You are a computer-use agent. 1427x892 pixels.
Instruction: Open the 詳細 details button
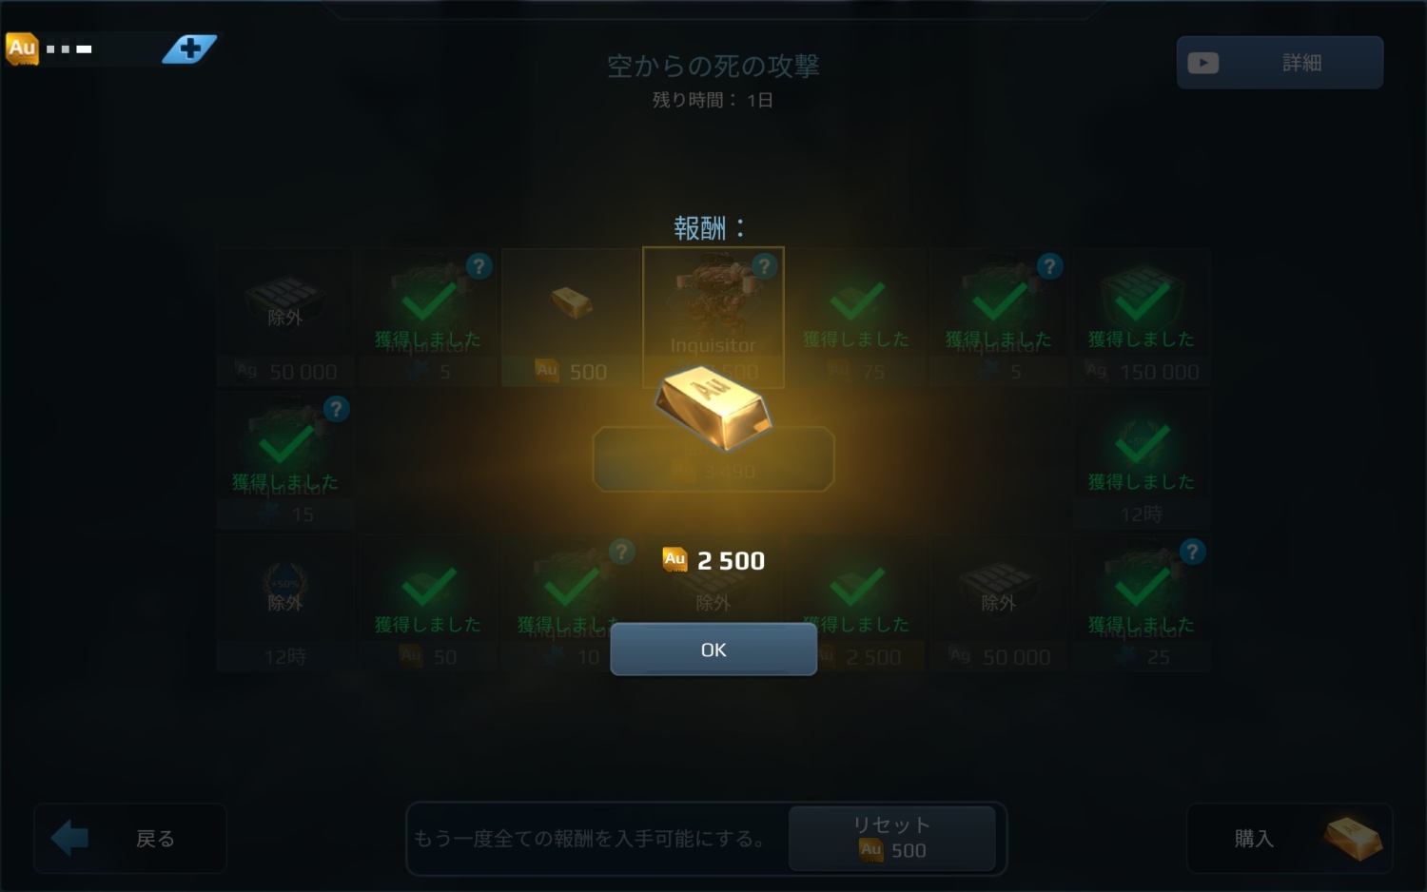point(1280,63)
